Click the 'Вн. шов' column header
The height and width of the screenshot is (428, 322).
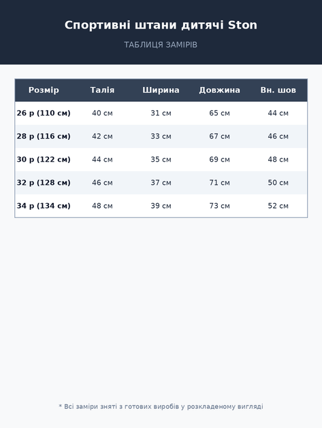click(x=278, y=90)
